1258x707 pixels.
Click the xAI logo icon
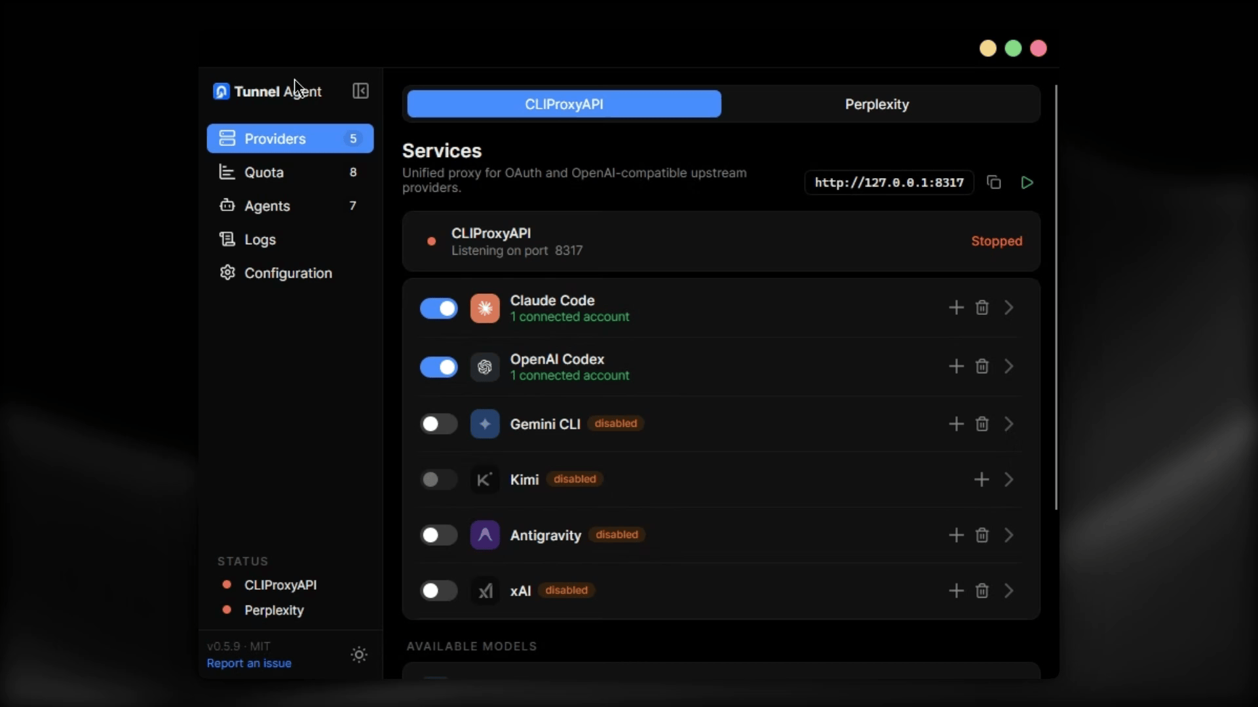tap(485, 591)
